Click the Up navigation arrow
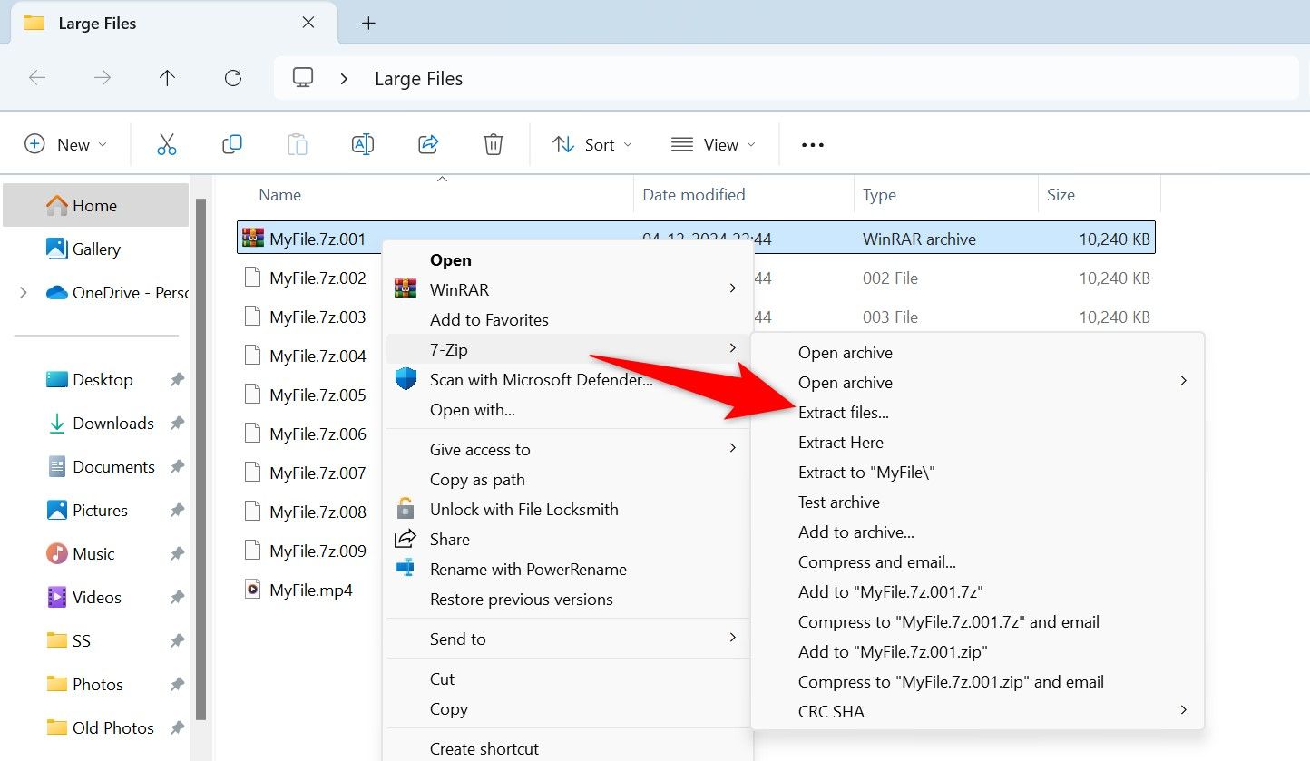This screenshot has width=1310, height=761. [167, 78]
